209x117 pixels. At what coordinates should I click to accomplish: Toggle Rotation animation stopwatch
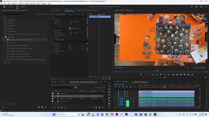coord(55,30)
